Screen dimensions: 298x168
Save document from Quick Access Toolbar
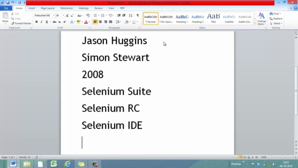point(8,3)
